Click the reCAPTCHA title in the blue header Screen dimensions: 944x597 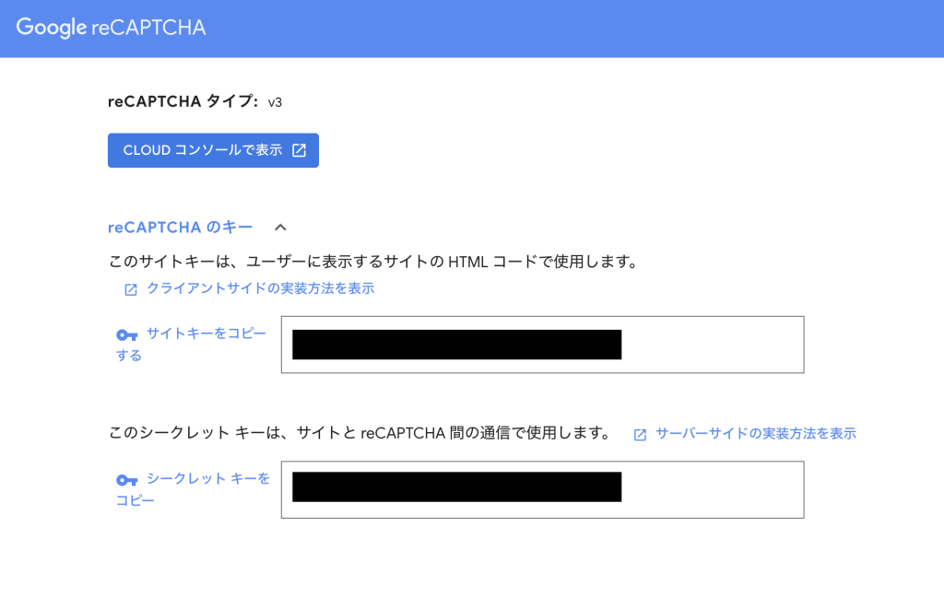pyautogui.click(x=148, y=28)
